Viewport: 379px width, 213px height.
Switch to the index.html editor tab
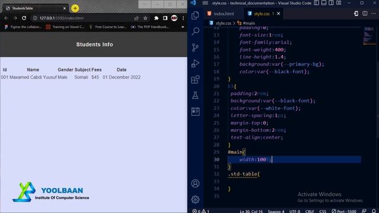coord(221,14)
